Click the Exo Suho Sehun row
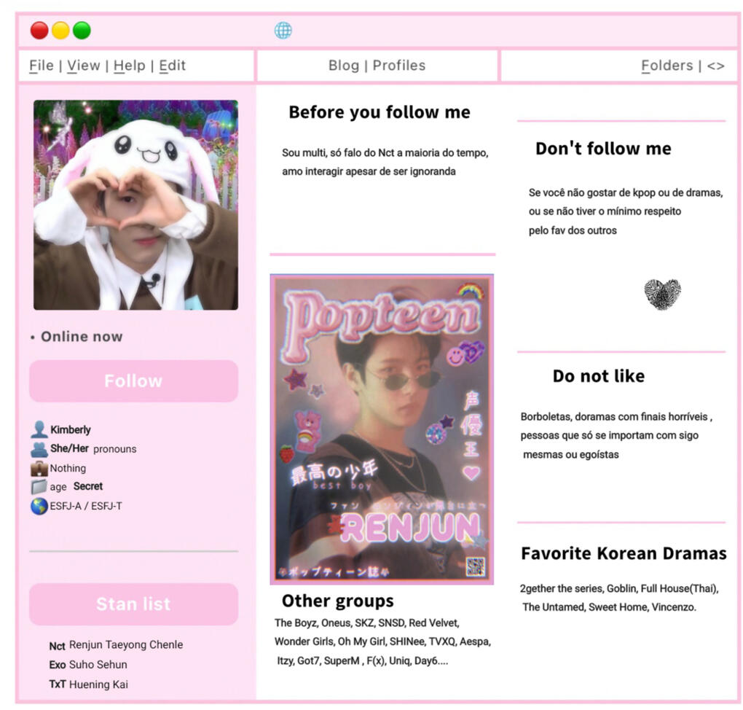This screenshot has width=743, height=710. (88, 665)
